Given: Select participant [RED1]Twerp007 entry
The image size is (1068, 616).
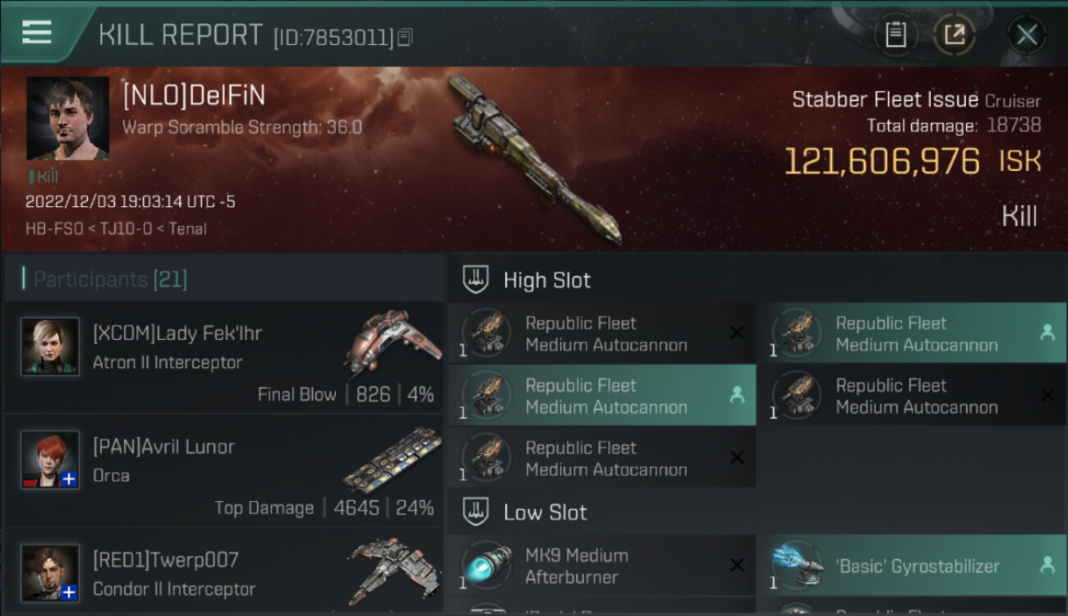Looking at the screenshot, I should 224,572.
